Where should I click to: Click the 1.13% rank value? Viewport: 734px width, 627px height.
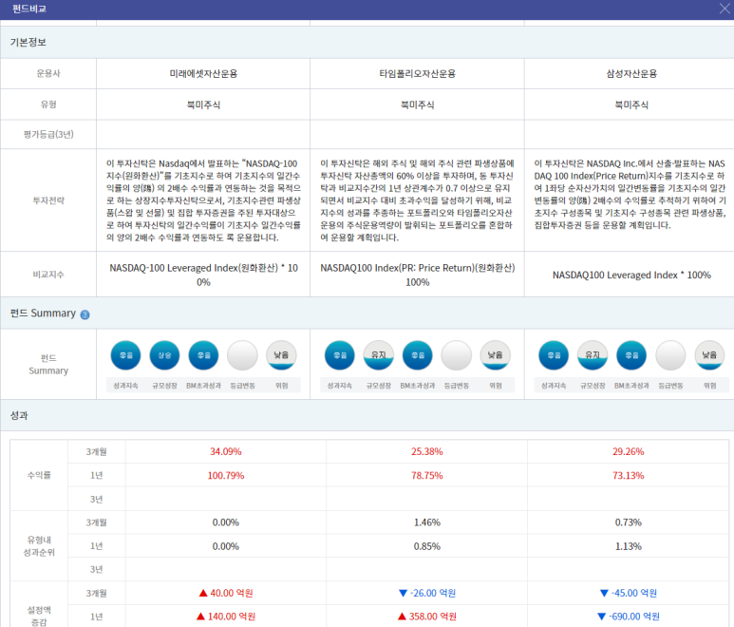[x=629, y=546]
